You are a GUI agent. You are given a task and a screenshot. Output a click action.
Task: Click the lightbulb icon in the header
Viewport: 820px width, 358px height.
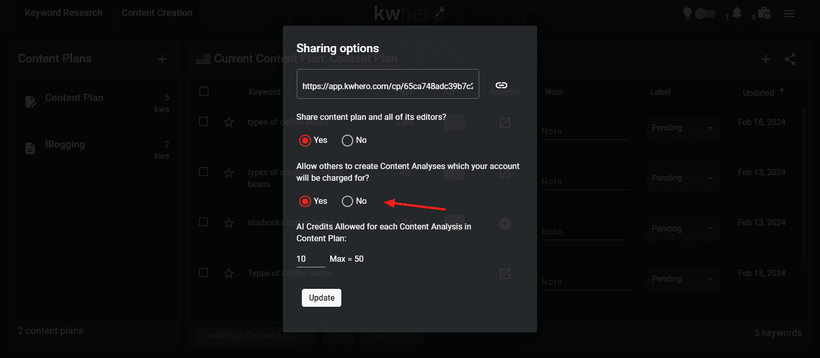[687, 13]
